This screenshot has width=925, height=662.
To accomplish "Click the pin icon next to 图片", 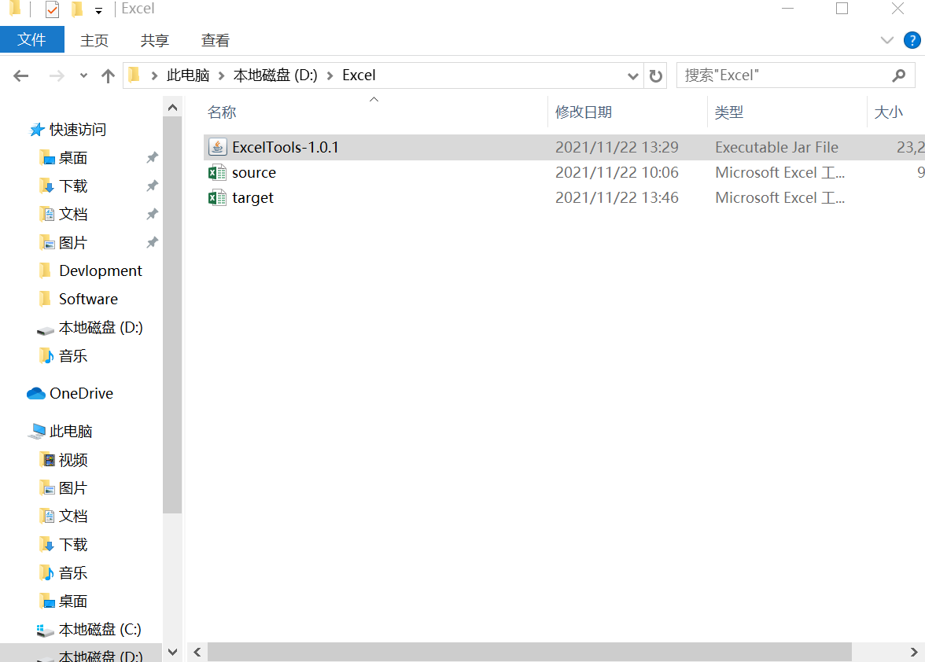I will (x=153, y=242).
